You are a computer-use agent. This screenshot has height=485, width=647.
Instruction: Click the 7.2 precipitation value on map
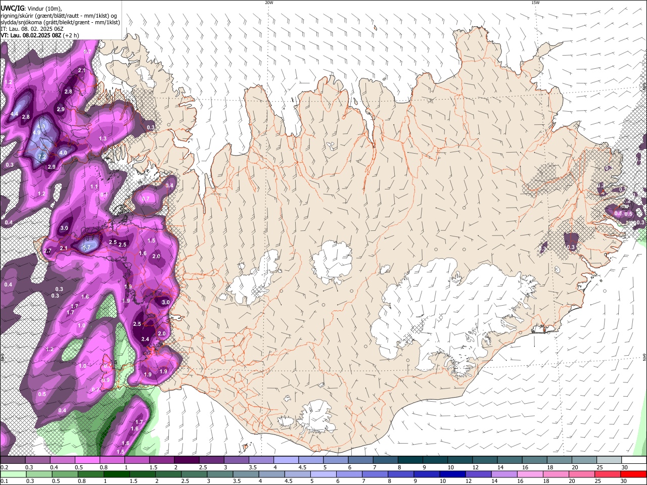tap(42, 157)
